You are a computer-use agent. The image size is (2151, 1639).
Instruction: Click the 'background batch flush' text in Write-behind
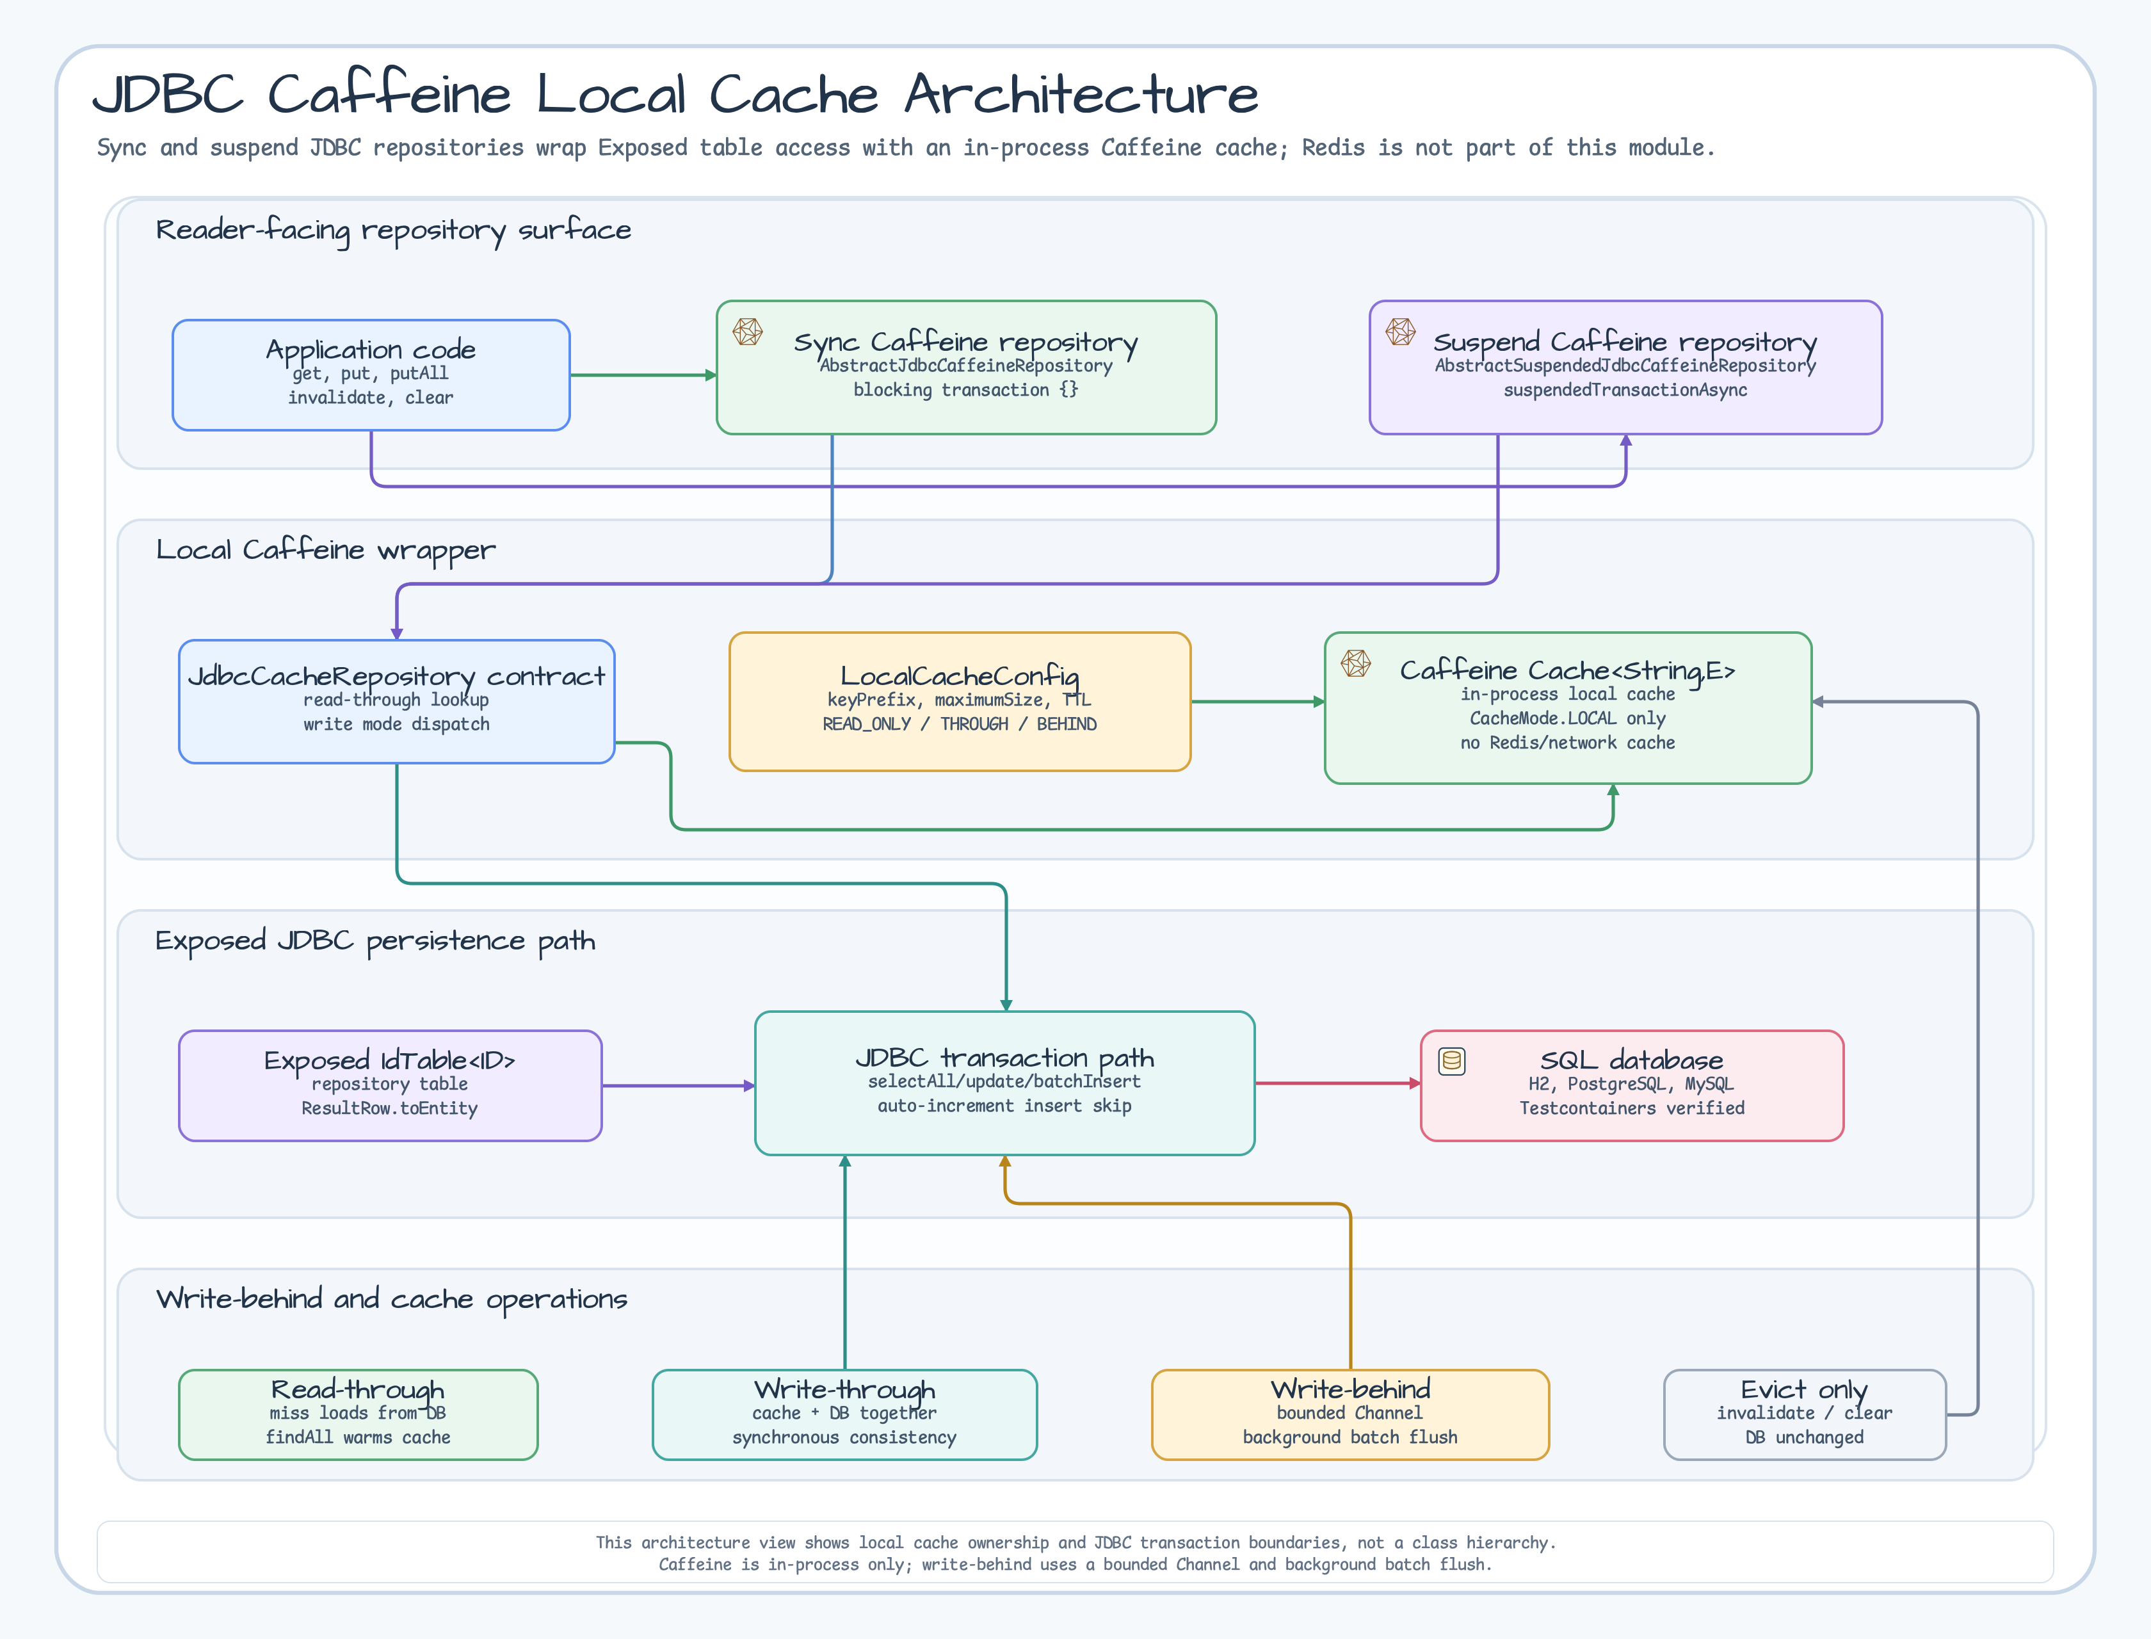pyautogui.click(x=1350, y=1438)
